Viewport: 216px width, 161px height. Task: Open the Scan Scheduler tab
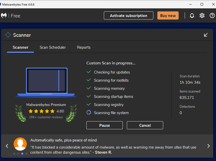click(x=53, y=47)
